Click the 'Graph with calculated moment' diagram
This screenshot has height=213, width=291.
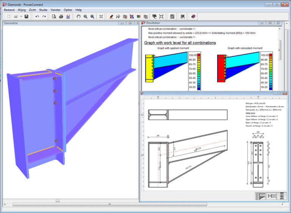(x=238, y=67)
